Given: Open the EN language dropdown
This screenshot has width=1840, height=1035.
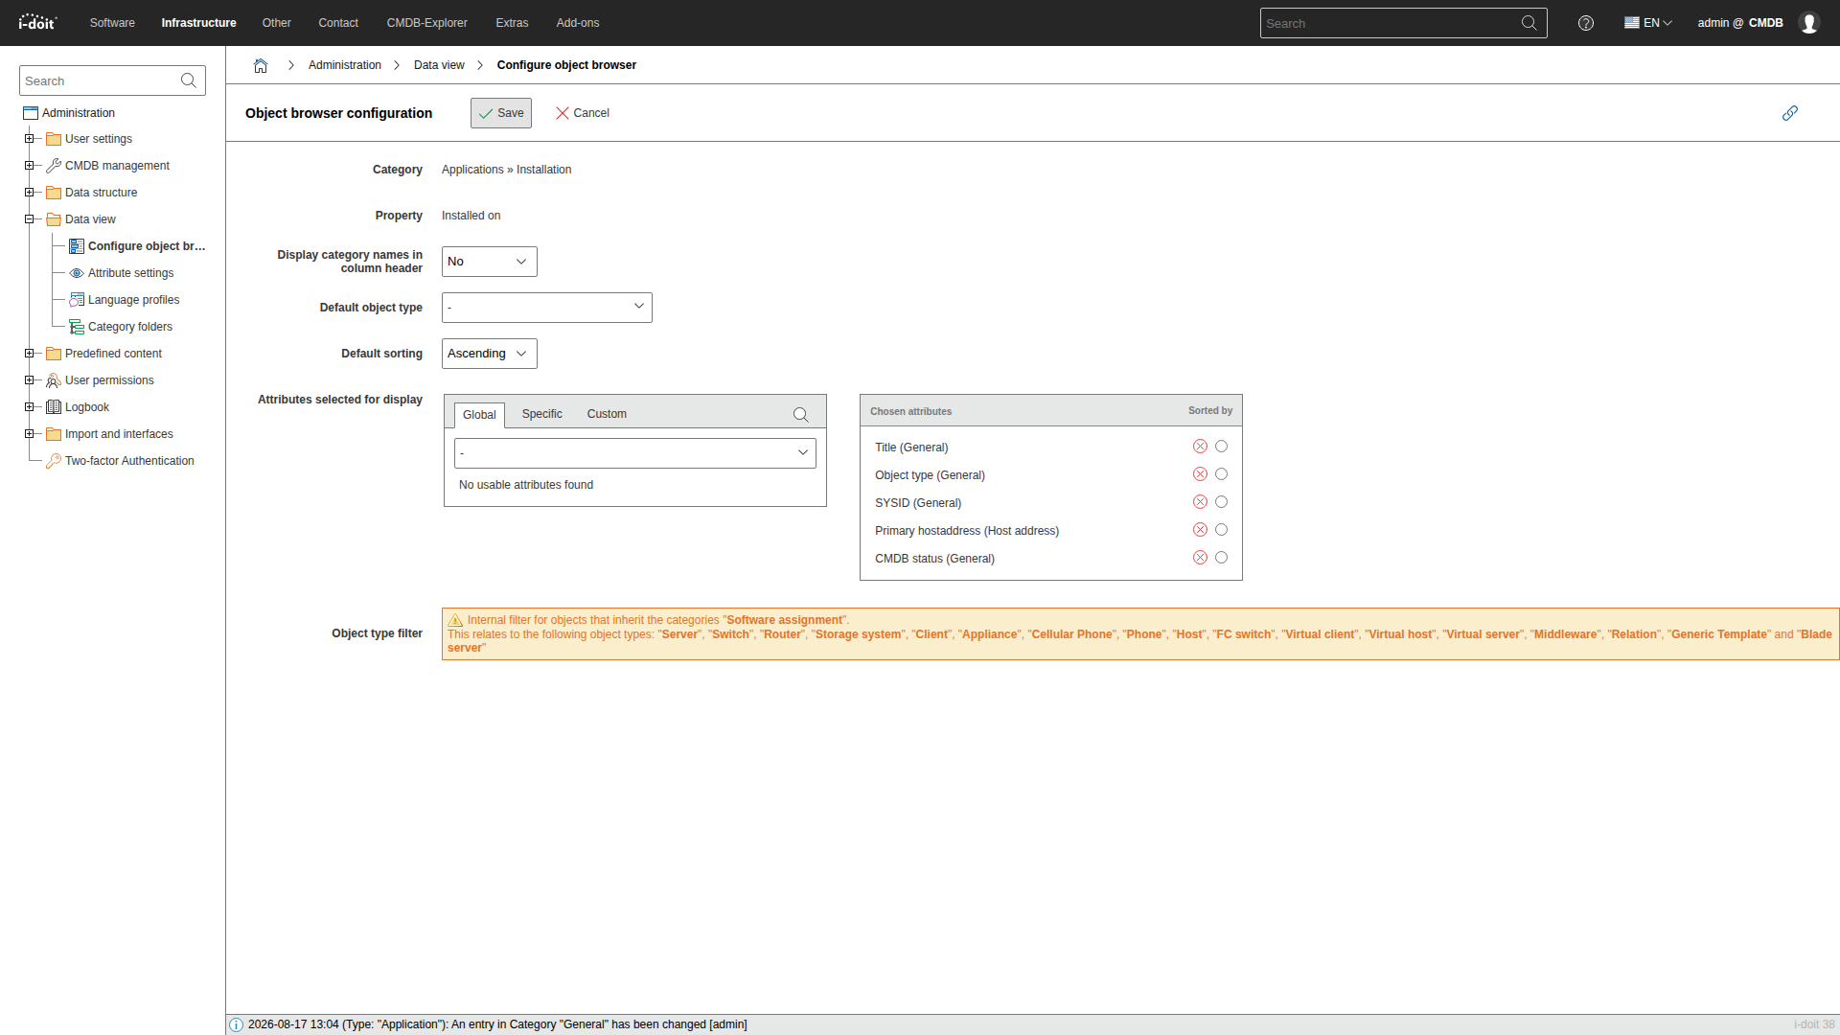Looking at the screenshot, I should 1648,23.
